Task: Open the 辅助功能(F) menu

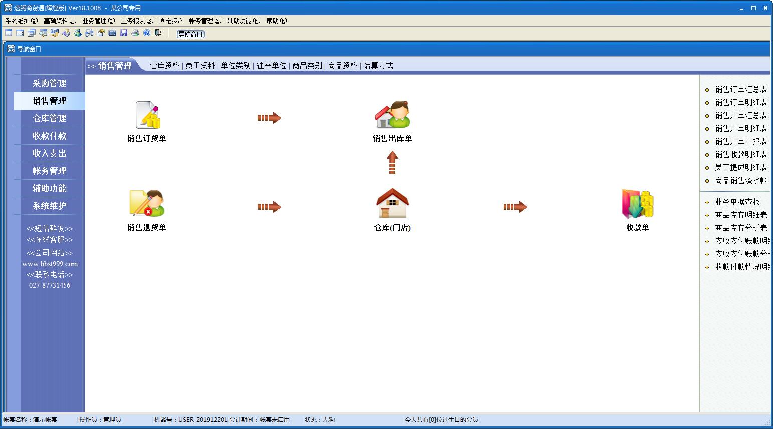Action: pyautogui.click(x=244, y=21)
